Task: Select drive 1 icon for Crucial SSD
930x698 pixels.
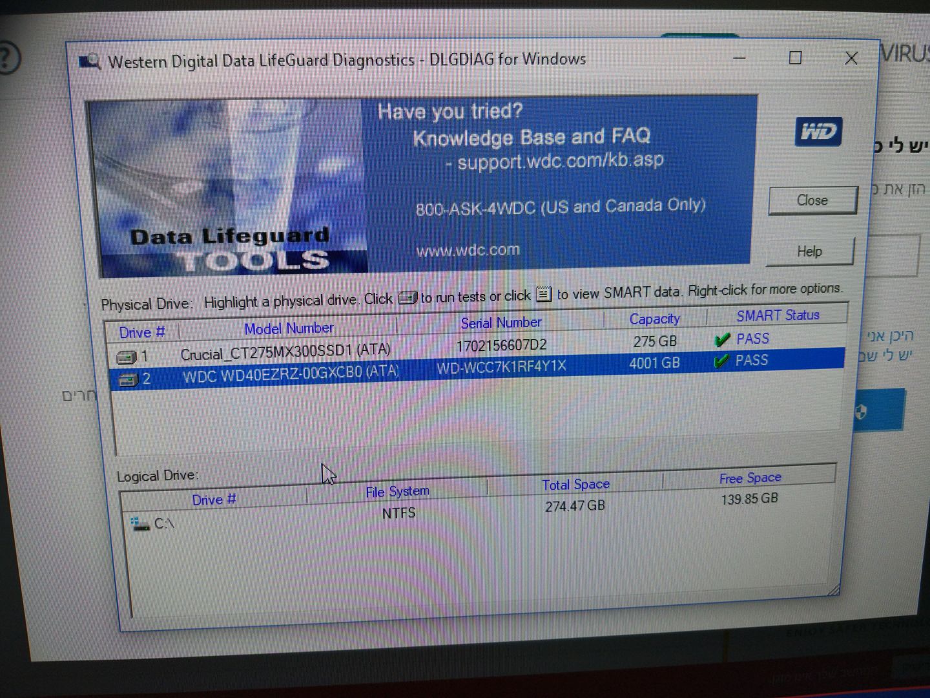Action: point(127,357)
